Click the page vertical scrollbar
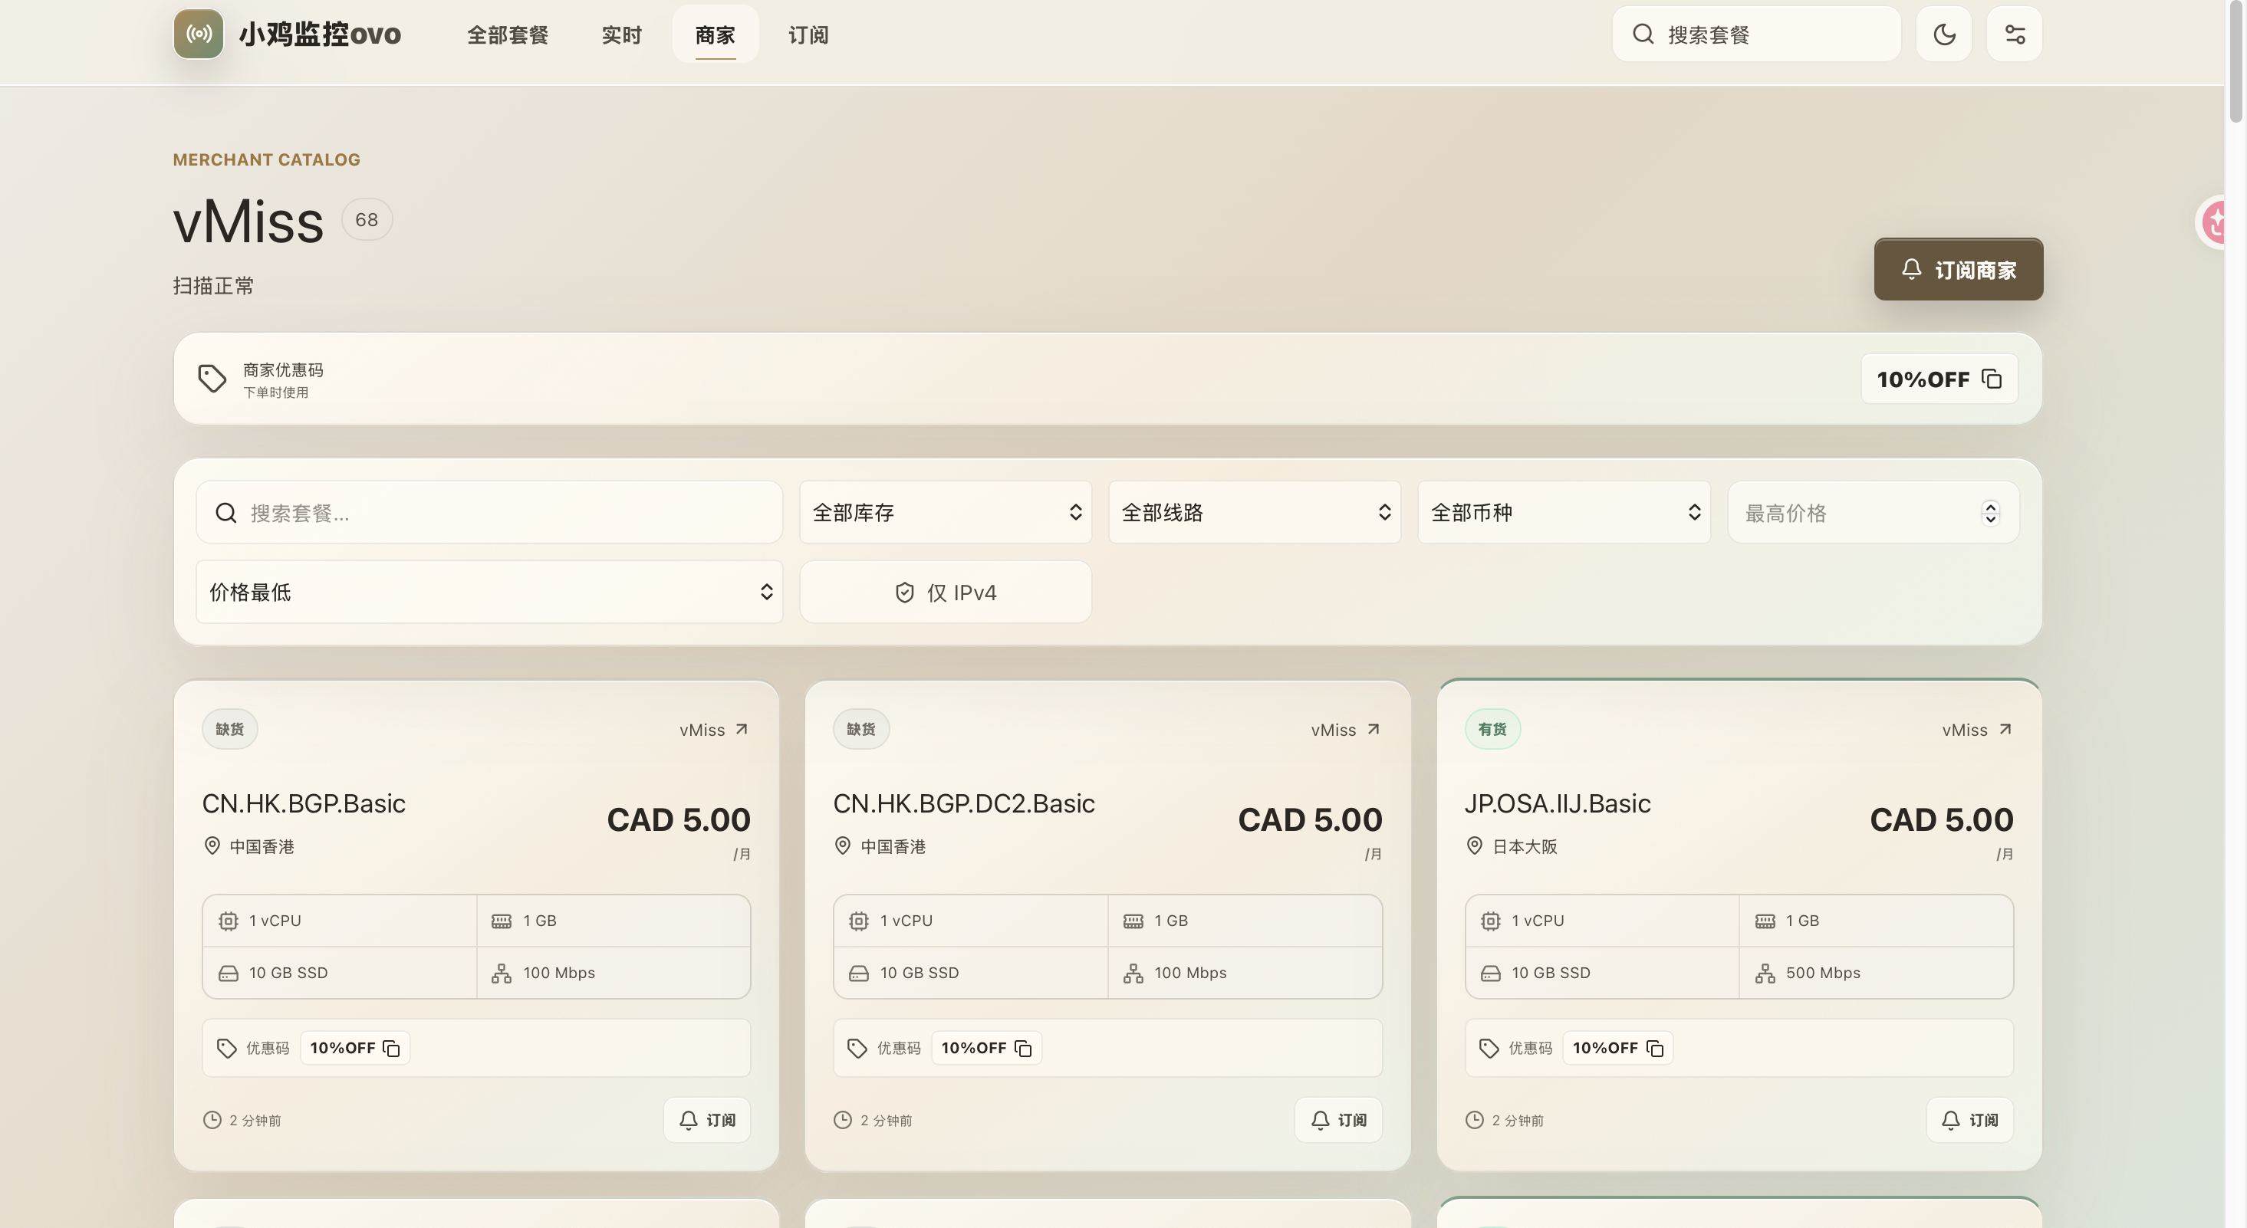This screenshot has width=2247, height=1228. (x=2235, y=61)
